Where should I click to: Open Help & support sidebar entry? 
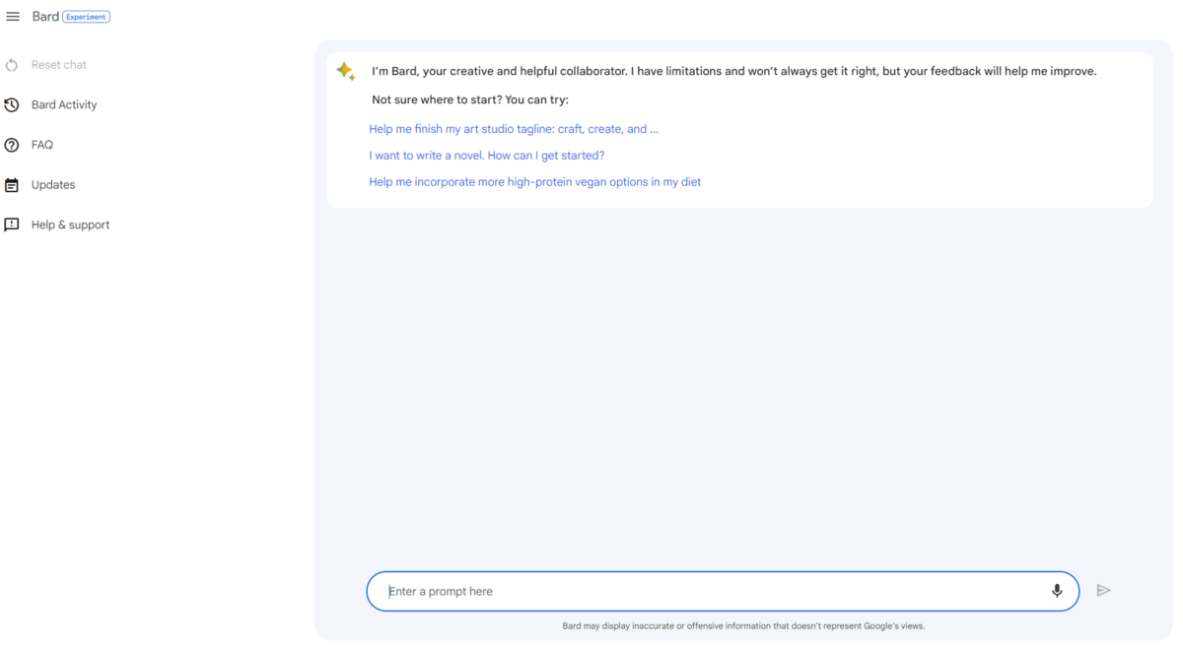[x=71, y=225]
